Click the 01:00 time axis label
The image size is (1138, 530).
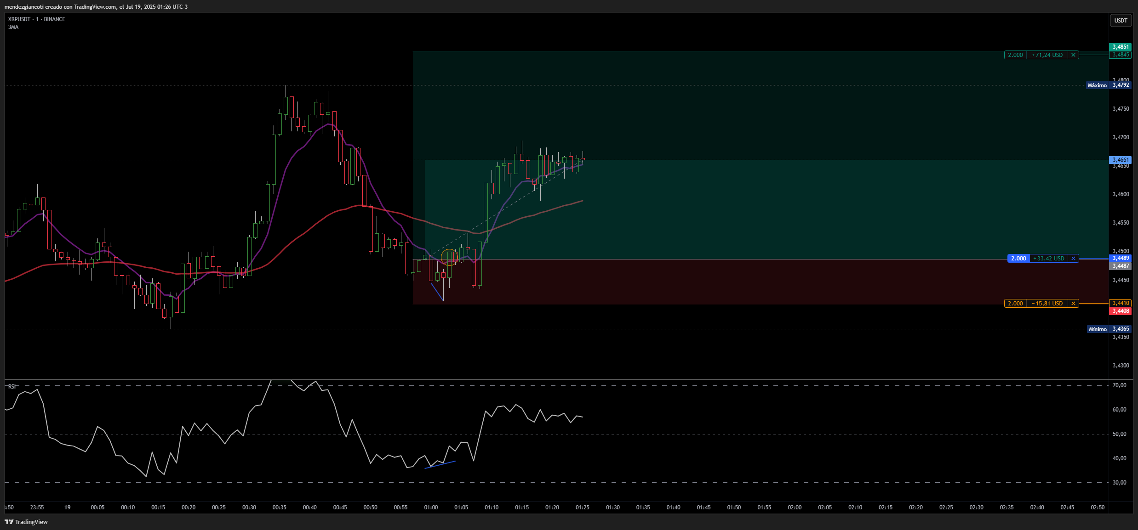pyautogui.click(x=431, y=507)
